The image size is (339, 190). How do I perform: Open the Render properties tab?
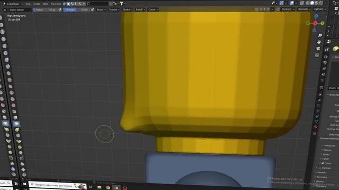(326, 57)
